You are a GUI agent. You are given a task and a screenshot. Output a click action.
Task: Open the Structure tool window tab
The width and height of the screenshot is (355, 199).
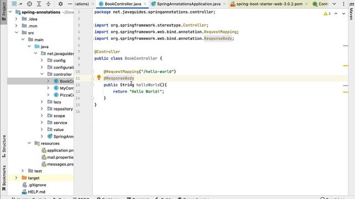point(4,146)
